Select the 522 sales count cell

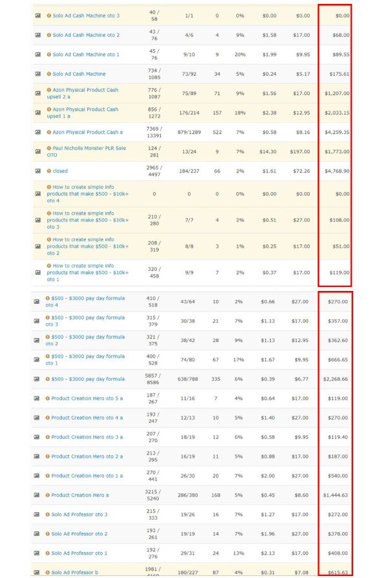217,132
